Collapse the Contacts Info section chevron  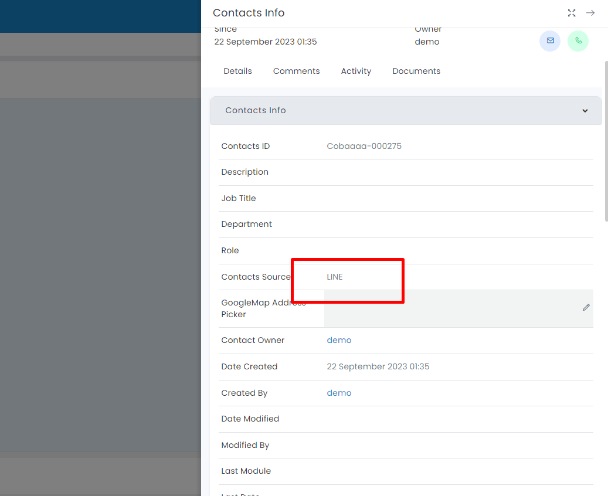pyautogui.click(x=585, y=111)
